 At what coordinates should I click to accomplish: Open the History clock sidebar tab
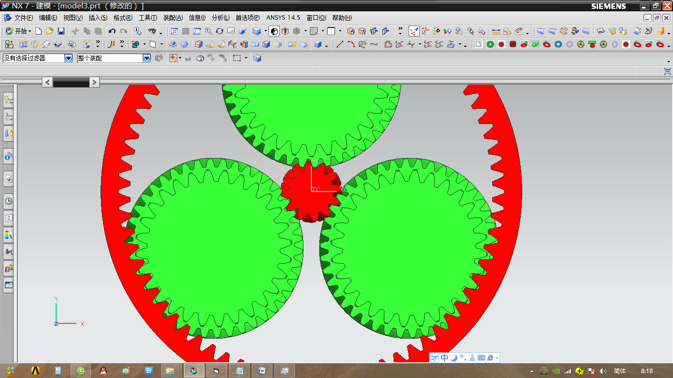[8, 201]
